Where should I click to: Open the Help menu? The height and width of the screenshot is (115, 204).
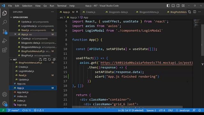(x=72, y=6)
